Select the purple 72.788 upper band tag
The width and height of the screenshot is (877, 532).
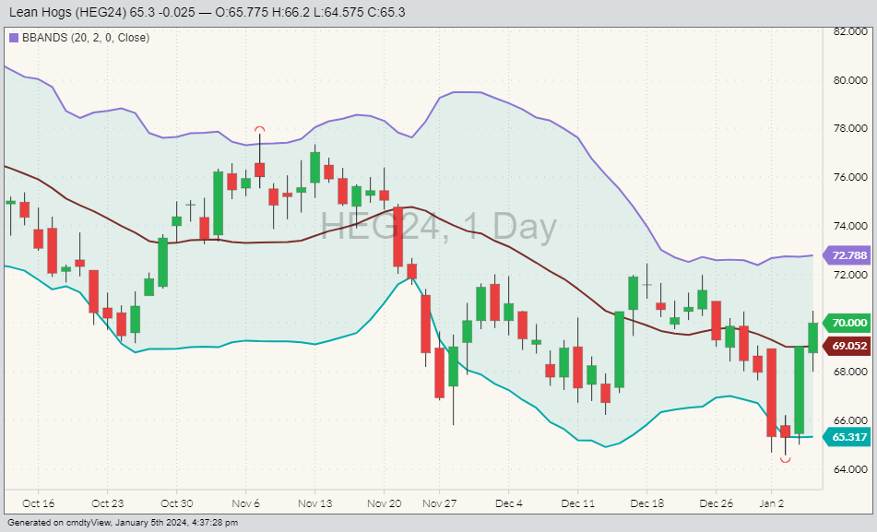tap(848, 255)
